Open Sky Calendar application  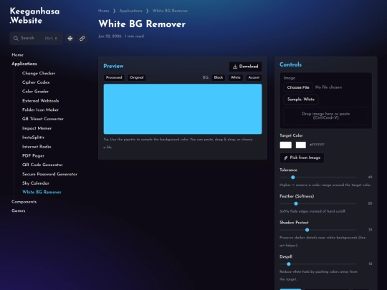[36, 183]
